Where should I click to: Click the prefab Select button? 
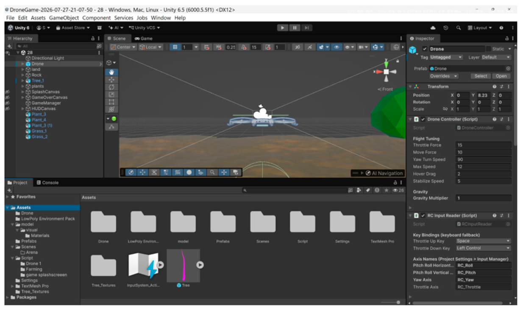coord(481,76)
